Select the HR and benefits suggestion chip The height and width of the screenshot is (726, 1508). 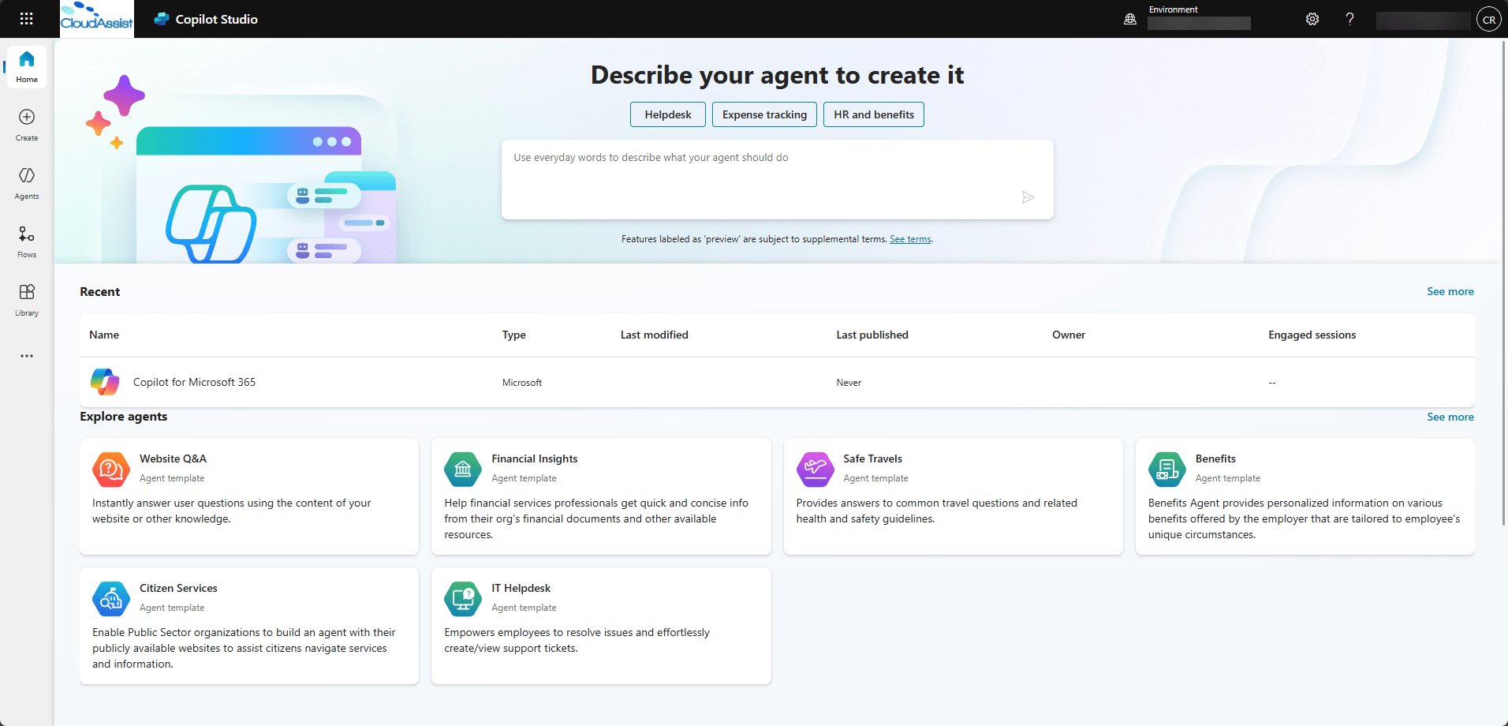874,114
